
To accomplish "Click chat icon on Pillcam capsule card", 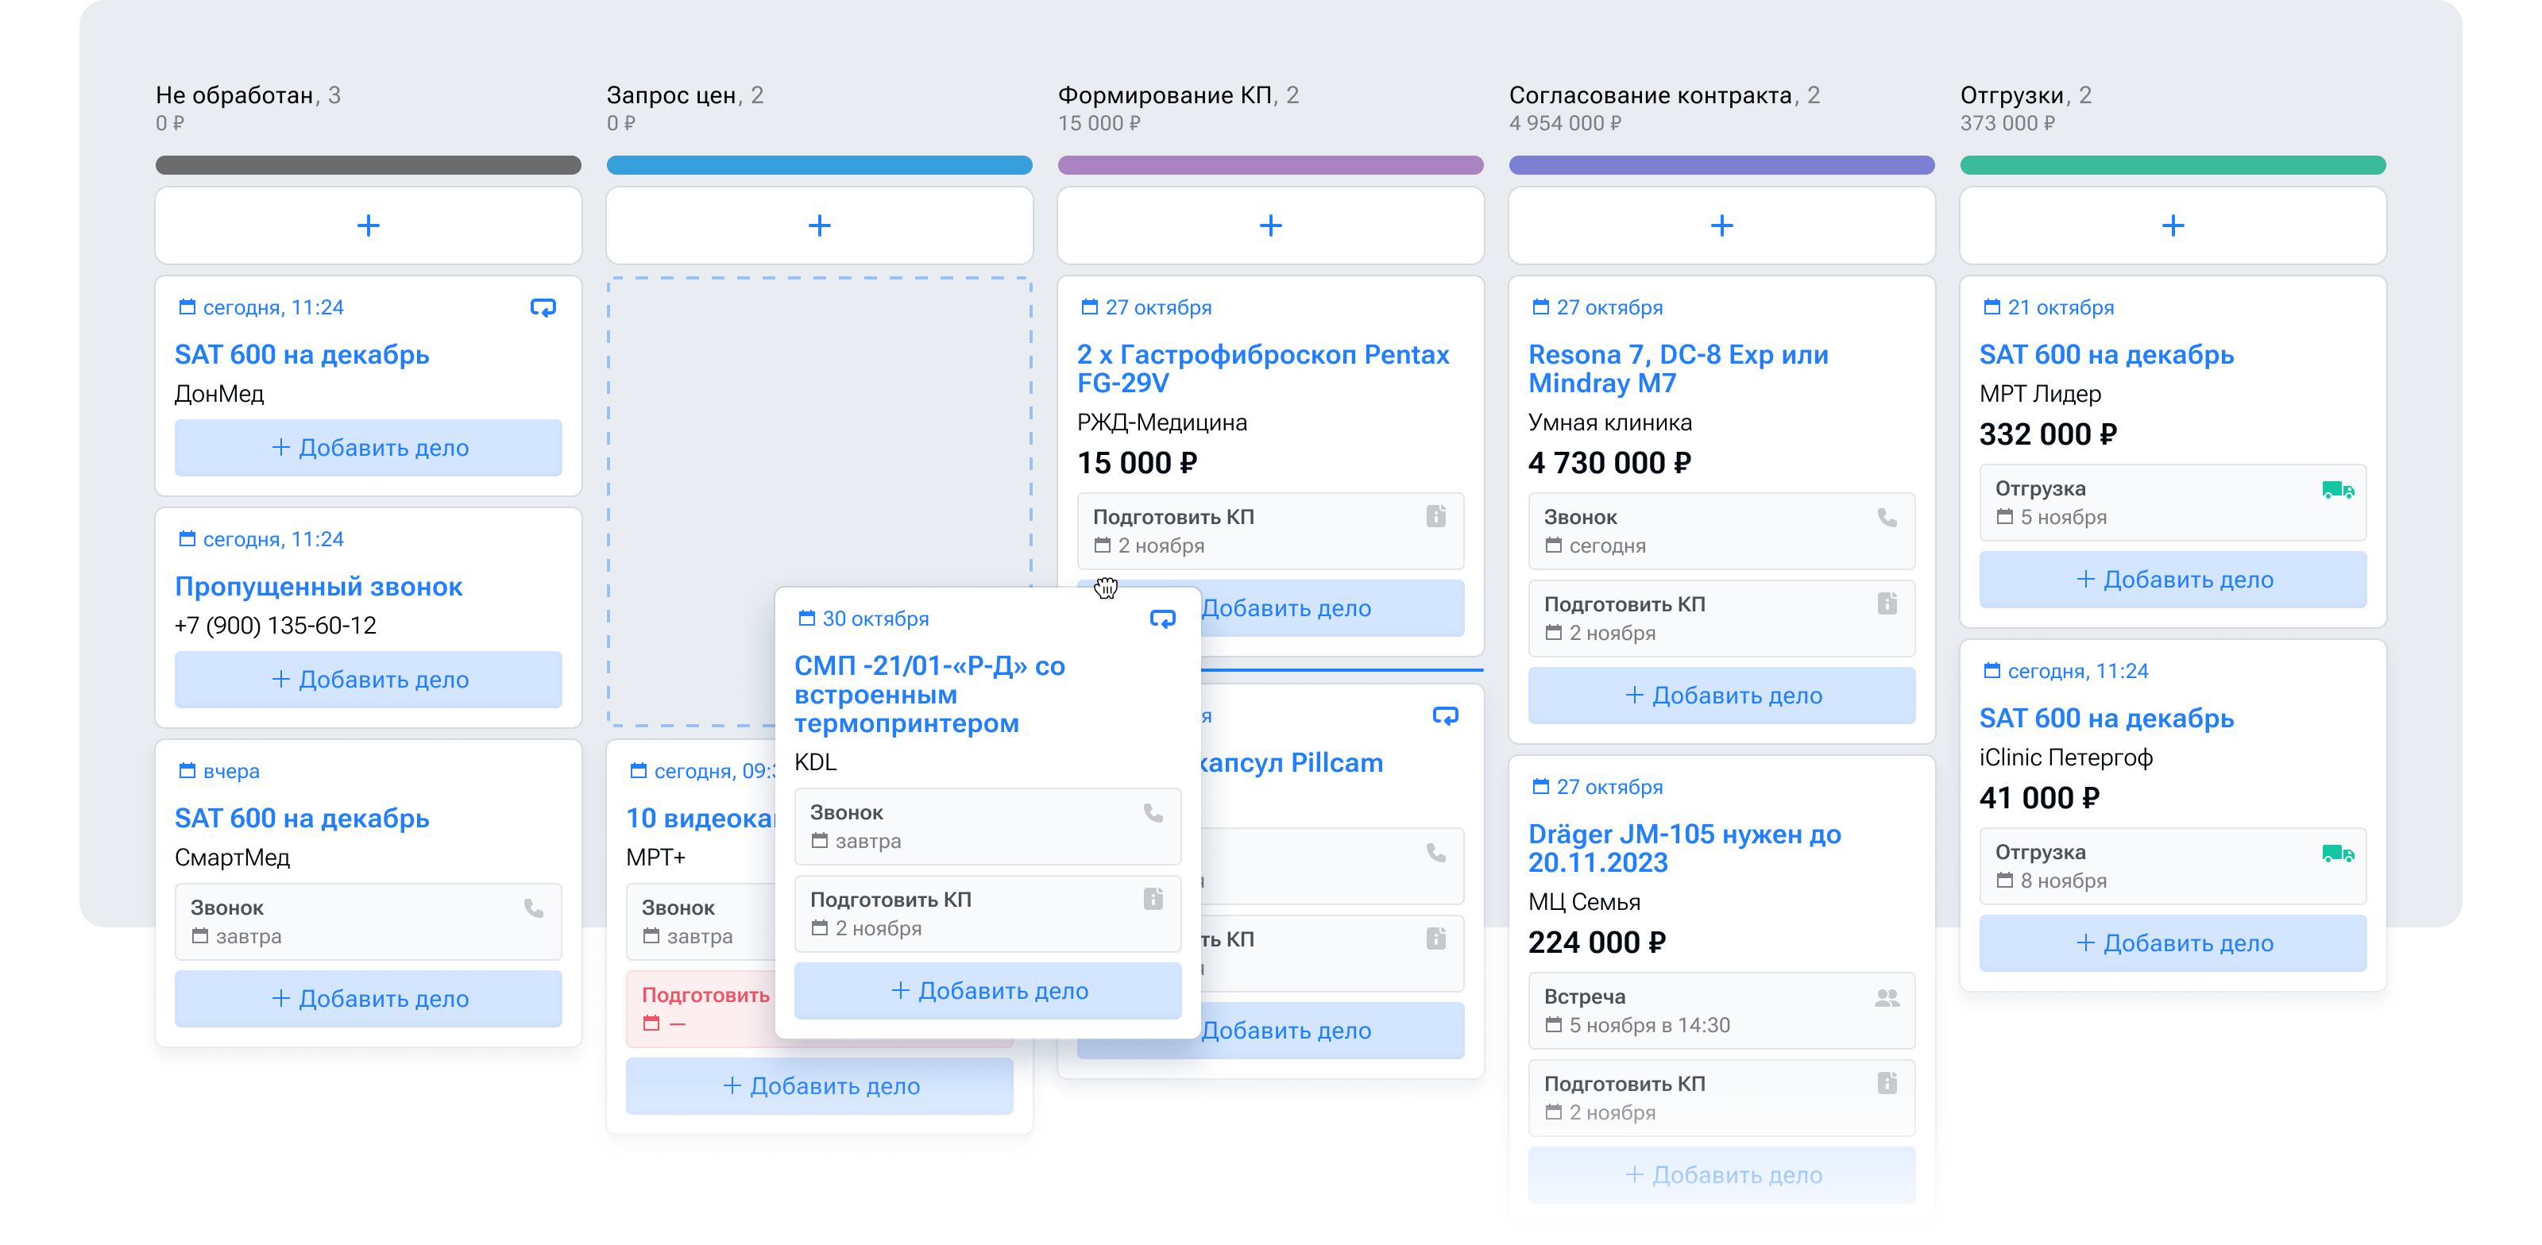I will pos(1445,715).
